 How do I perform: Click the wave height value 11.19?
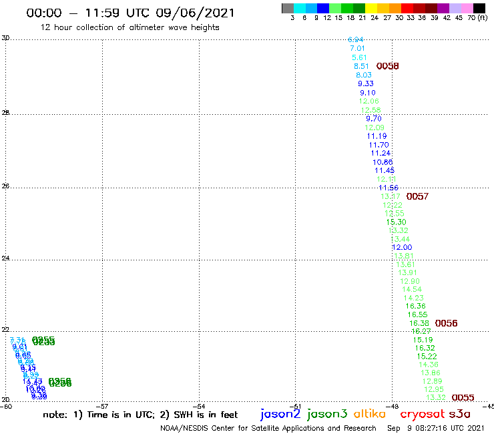click(377, 136)
